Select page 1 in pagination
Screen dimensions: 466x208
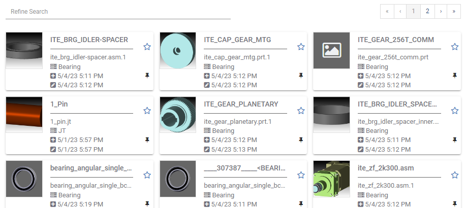414,11
